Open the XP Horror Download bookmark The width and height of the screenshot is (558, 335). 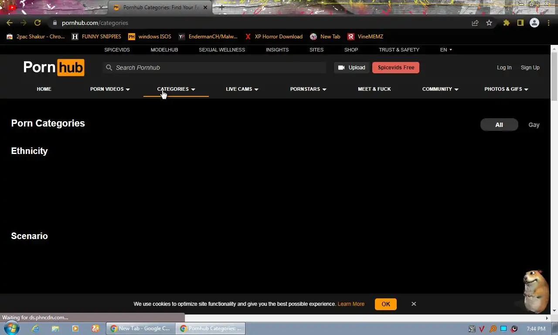pos(274,37)
